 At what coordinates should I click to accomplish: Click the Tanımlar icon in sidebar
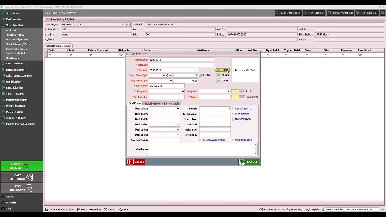click(x=3, y=203)
